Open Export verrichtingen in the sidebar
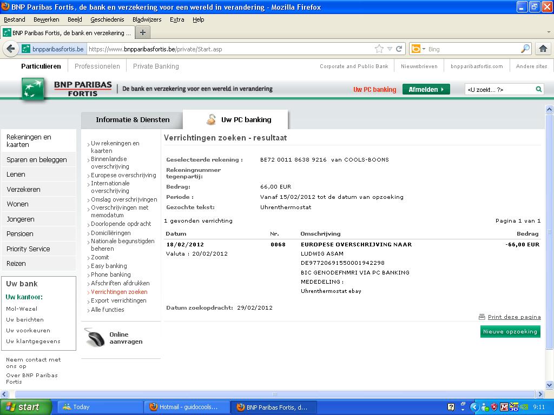 118,300
